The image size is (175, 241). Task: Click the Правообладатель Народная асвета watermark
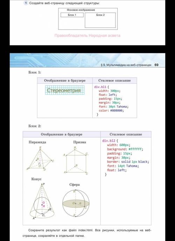[87, 35]
